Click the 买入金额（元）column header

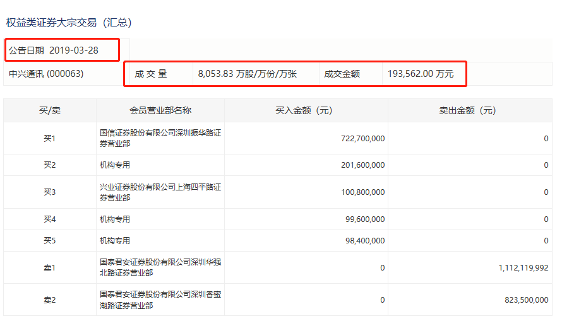(x=306, y=110)
